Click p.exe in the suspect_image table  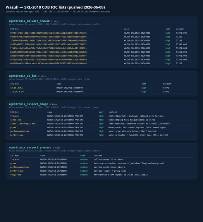pos(13,127)
